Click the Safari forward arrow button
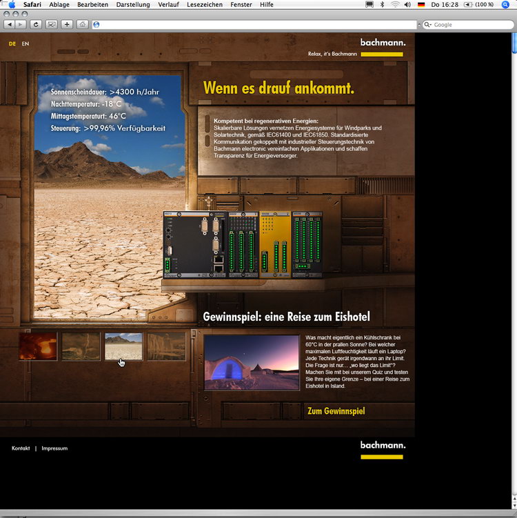This screenshot has width=517, height=518. (19, 24)
